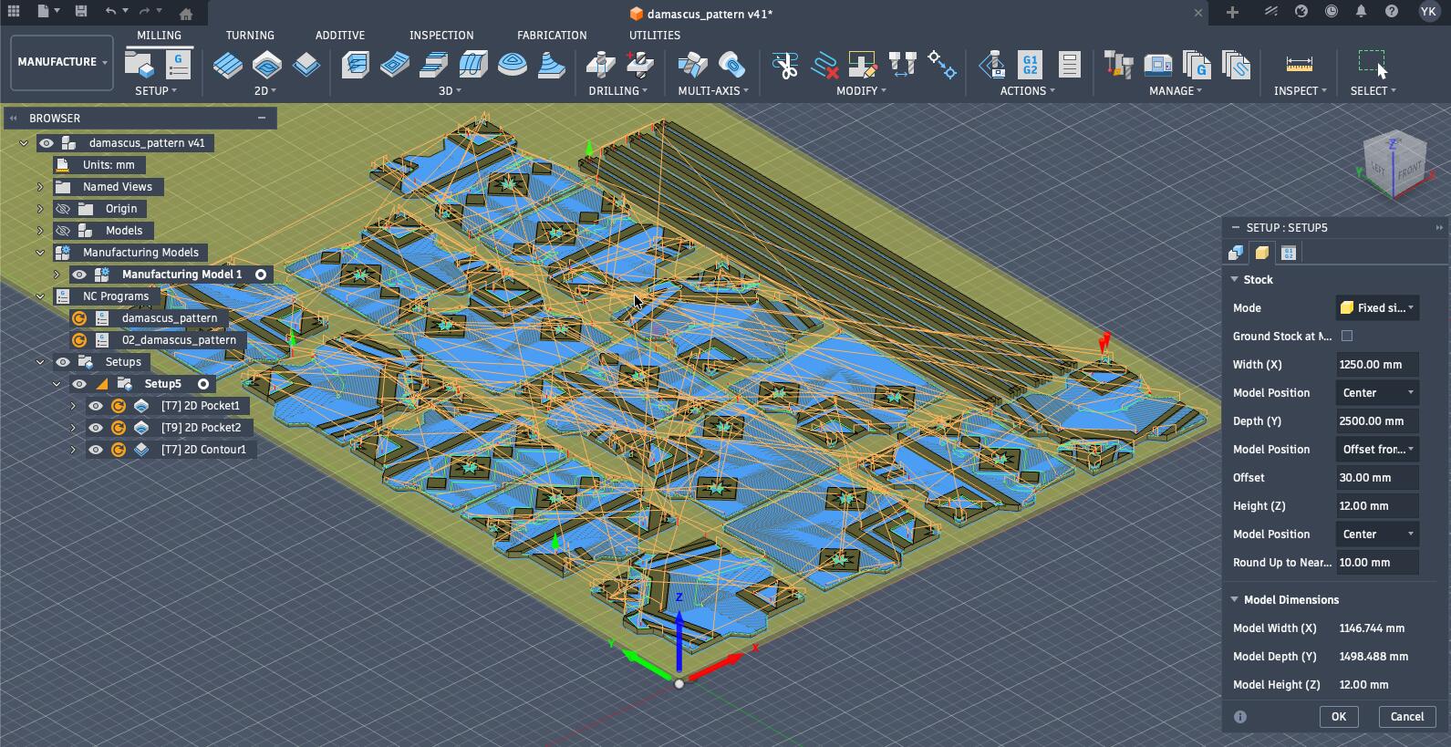
Task: Choose the 3D Adaptive Clearing icon
Action: coord(356,65)
